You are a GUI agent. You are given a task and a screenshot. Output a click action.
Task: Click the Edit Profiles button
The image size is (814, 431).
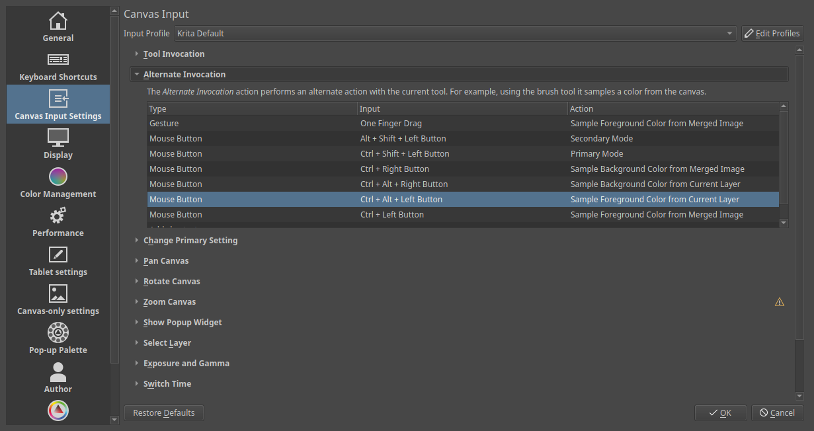[772, 33]
